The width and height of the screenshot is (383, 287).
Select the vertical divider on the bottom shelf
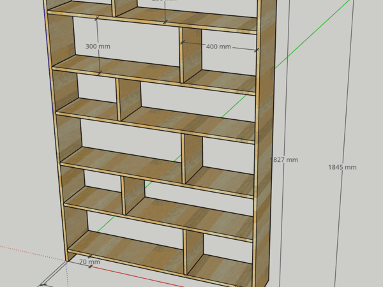(x=193, y=251)
